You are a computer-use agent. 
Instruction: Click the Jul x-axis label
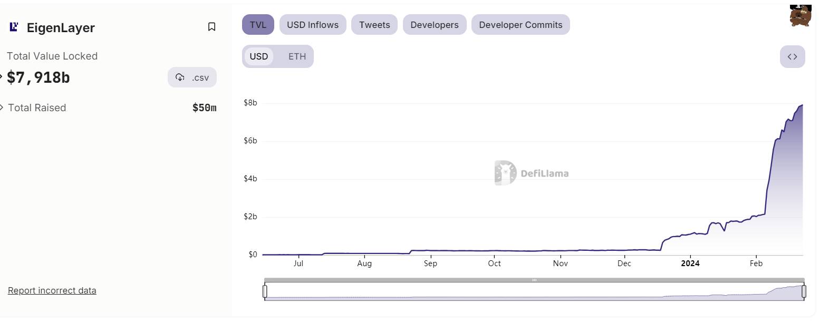pyautogui.click(x=298, y=264)
